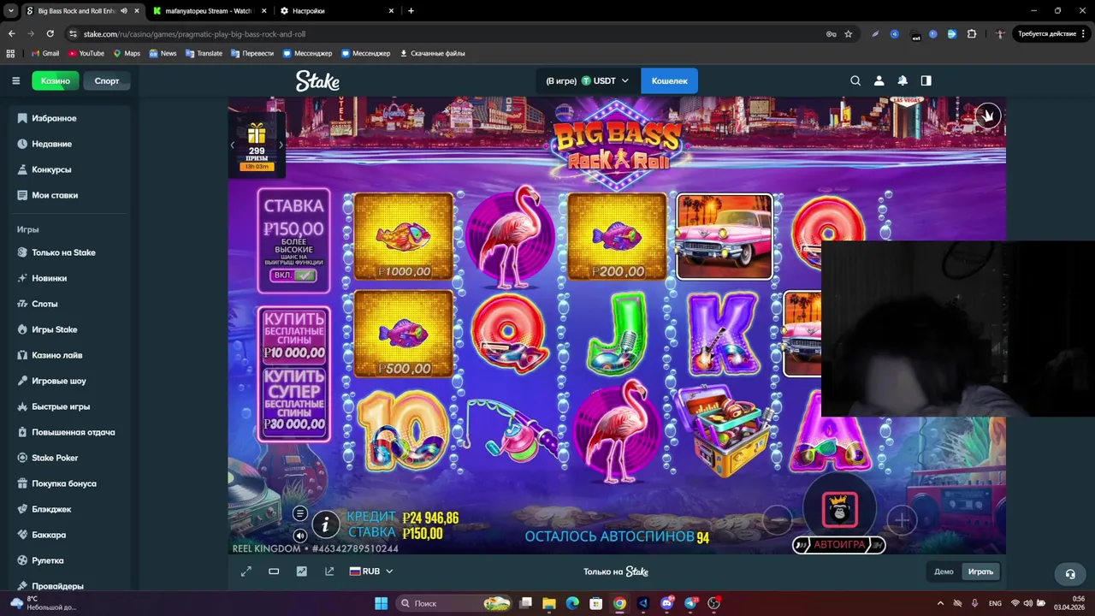
Task: Click the address bar URL field
Action: click(445, 34)
